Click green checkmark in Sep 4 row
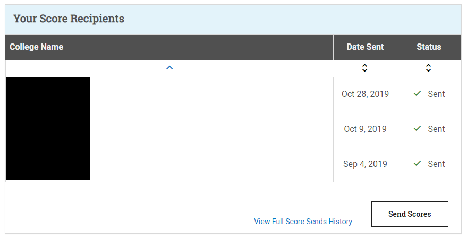This screenshot has width=467, height=239. [x=417, y=164]
